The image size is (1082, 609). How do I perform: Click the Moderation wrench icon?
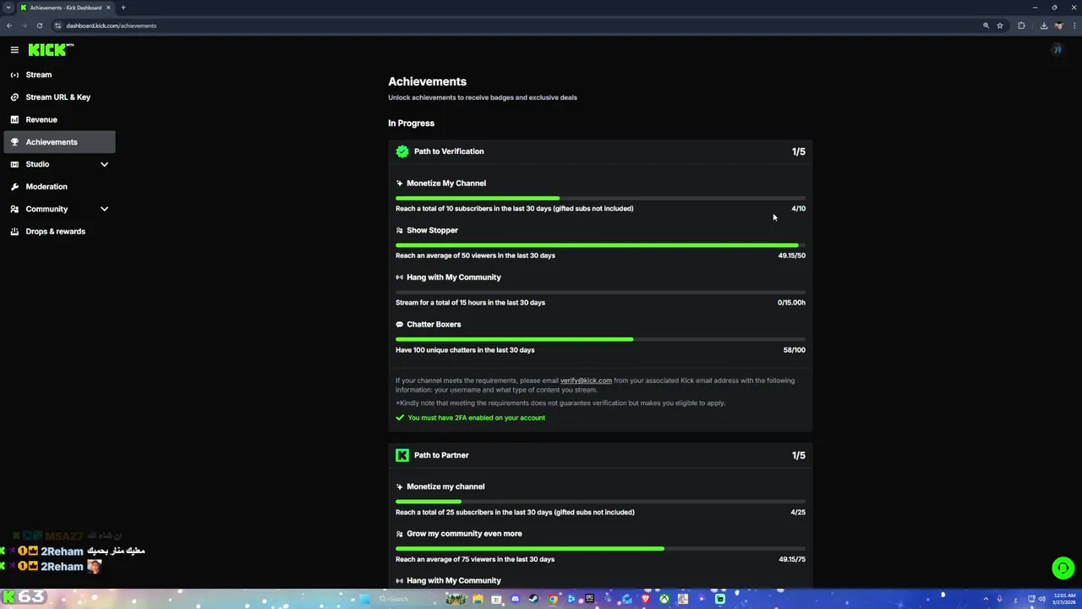tap(14, 186)
